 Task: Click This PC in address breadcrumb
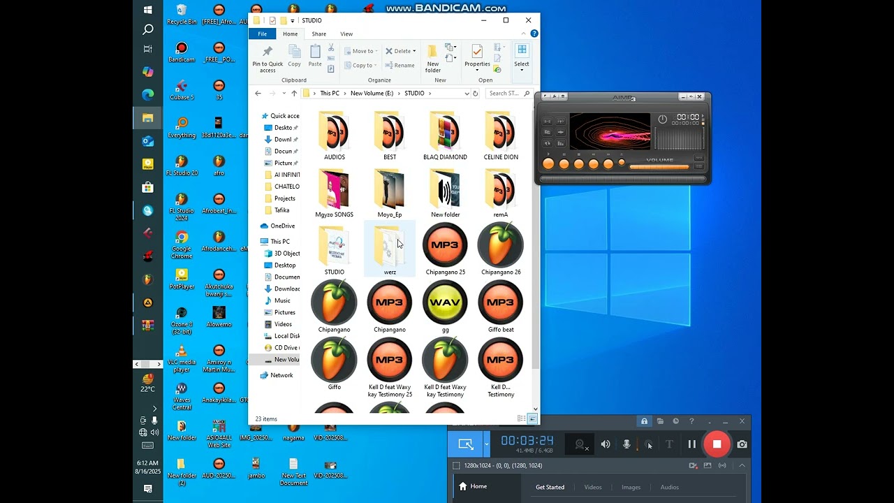coord(330,93)
